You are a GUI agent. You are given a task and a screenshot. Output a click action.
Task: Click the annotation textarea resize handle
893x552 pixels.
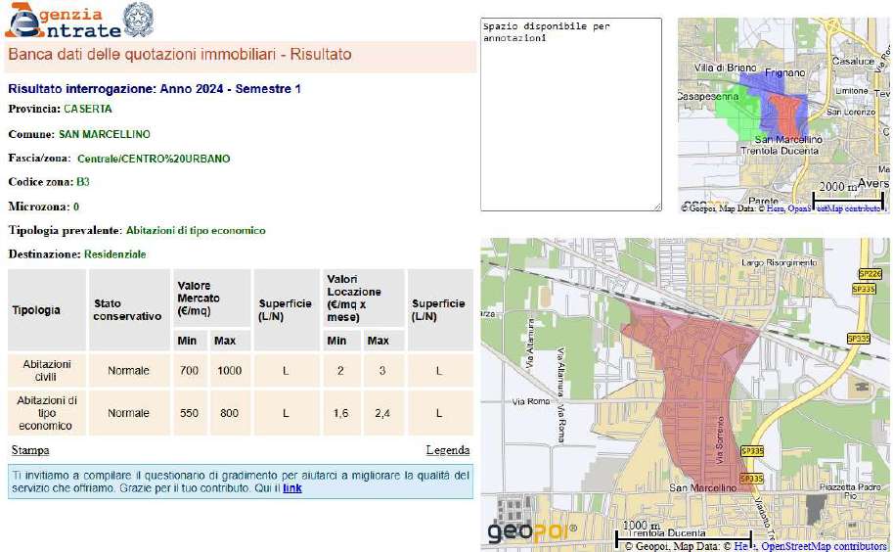(657, 207)
